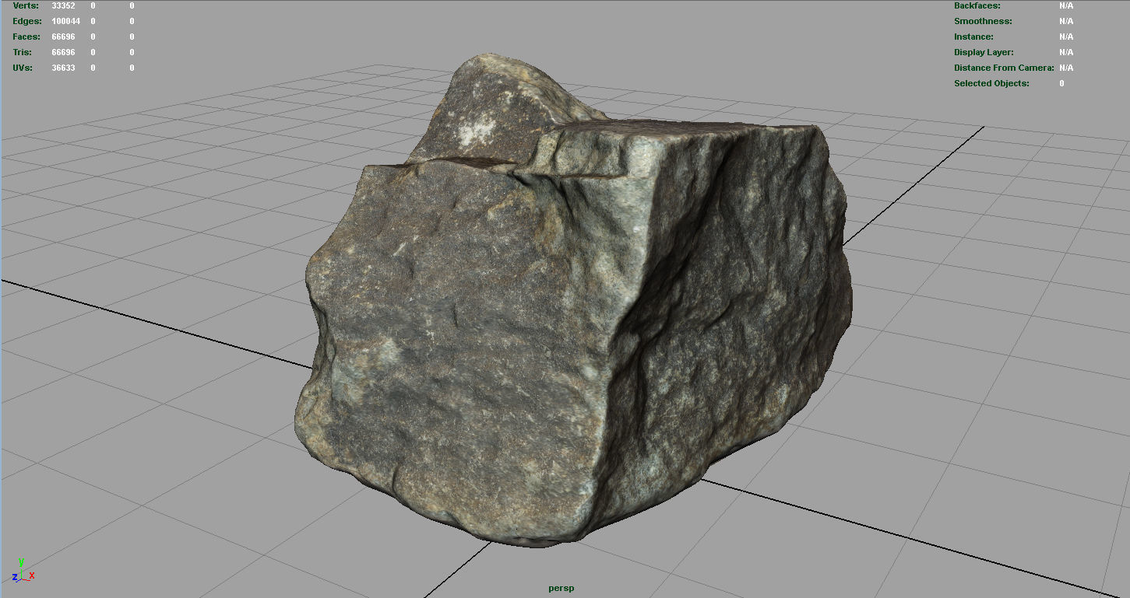Click the UV count value 36633

tap(63, 68)
